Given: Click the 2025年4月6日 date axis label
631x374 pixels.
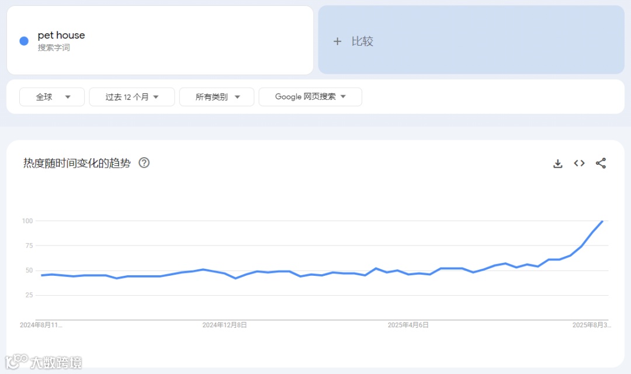Looking at the screenshot, I should click(x=408, y=325).
